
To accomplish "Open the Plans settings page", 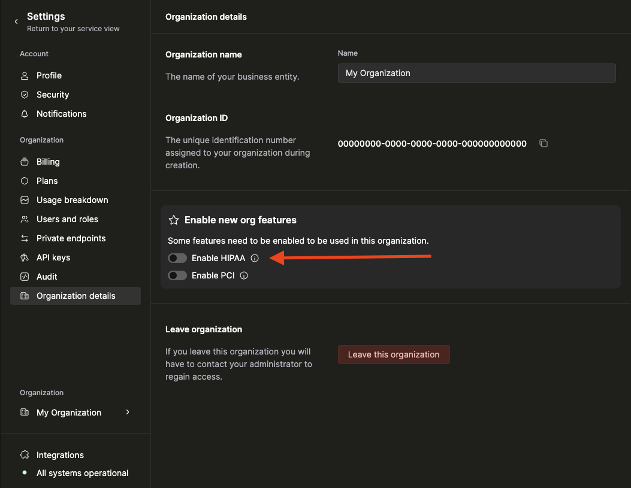I will coord(46,181).
